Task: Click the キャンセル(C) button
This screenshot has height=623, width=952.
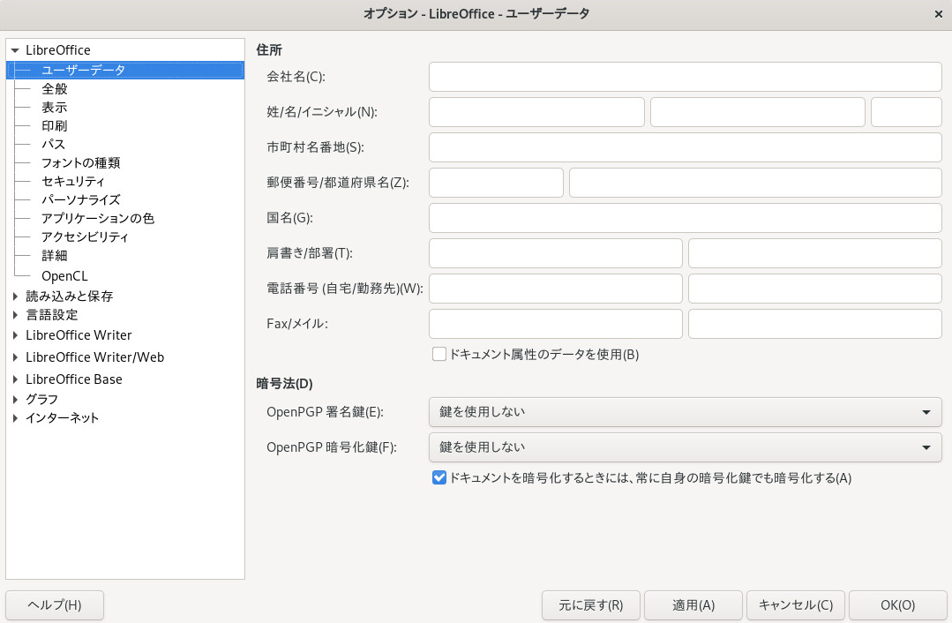Action: point(795,605)
